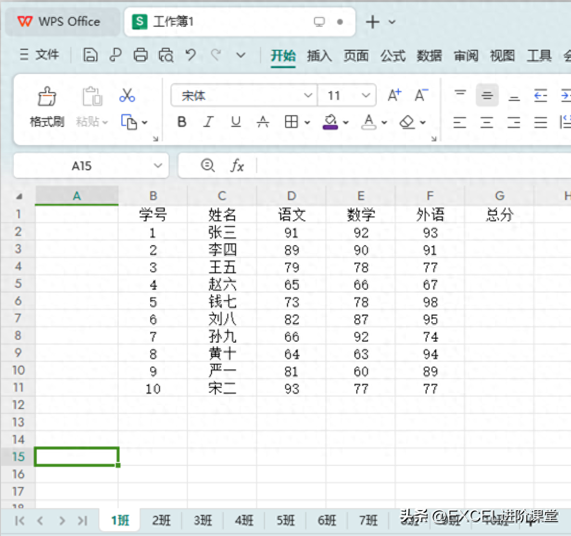Click in the formula bar input
Image resolution: width=571 pixels, height=536 pixels.
coord(413,166)
